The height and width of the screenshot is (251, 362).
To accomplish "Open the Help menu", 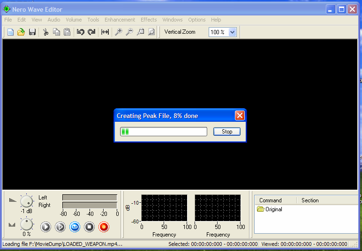I will (216, 20).
